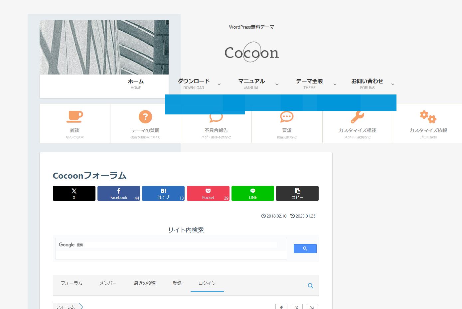The height and width of the screenshot is (309, 462).
Task: Click the small WhatsApp icon by the breadcrumb
Action: click(312, 307)
